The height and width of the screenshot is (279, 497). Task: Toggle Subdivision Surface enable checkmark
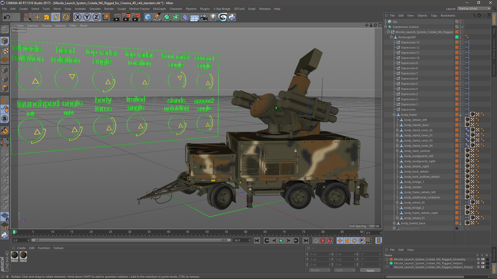tap(463, 27)
